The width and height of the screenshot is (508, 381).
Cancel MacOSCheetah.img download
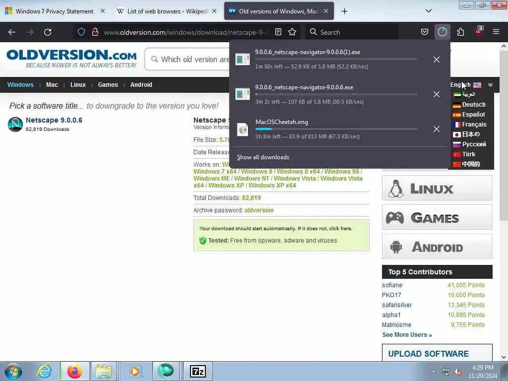pos(437,129)
